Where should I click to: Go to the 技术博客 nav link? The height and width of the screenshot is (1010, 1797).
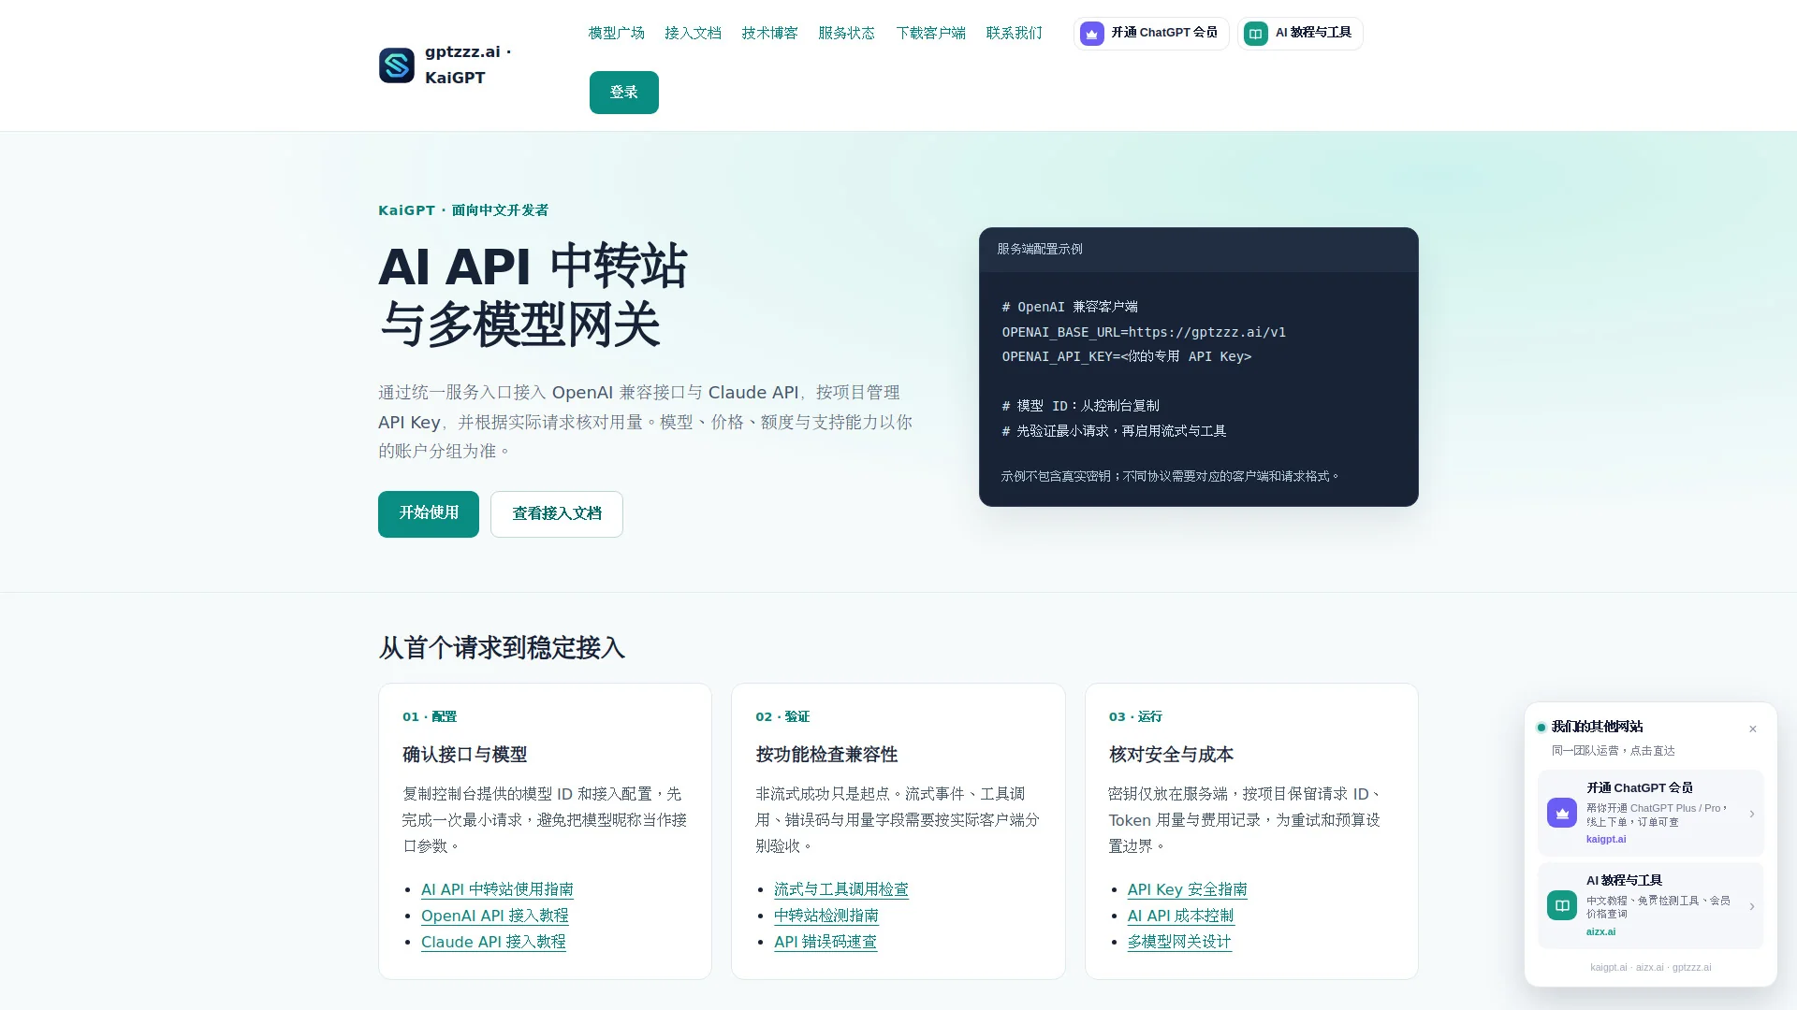tap(769, 33)
